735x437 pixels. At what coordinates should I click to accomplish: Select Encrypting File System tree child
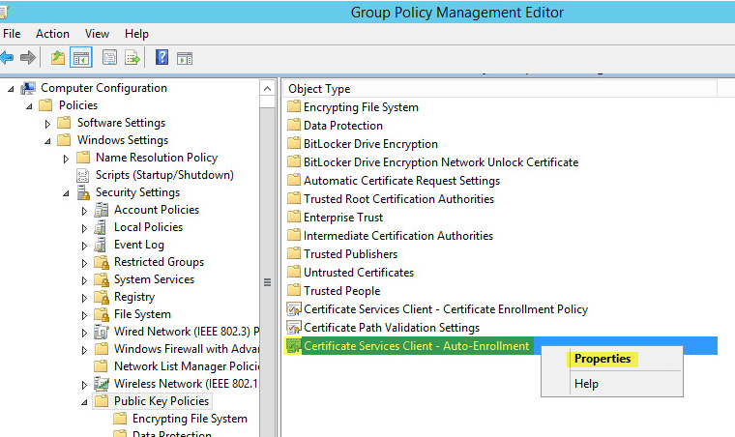[190, 419]
